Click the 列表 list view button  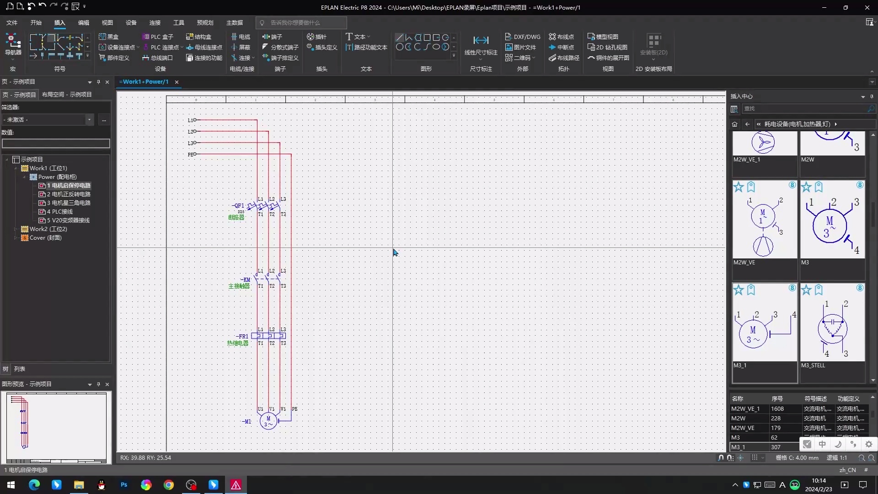20,369
